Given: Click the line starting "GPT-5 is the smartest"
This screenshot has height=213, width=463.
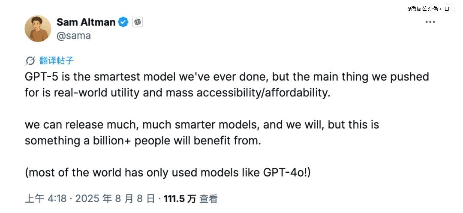Looking at the screenshot, I should pos(227,77).
